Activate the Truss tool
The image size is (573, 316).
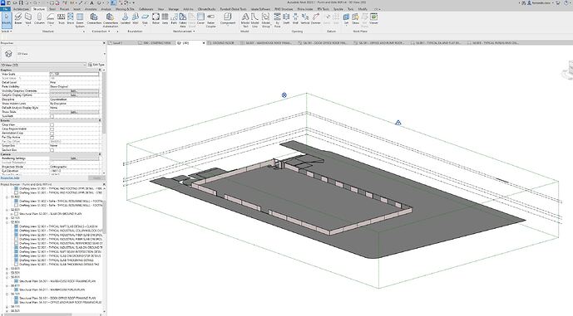coord(61,19)
